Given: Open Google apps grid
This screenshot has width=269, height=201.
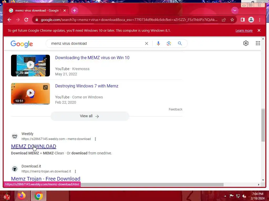Looking at the screenshot, I should [258, 43].
